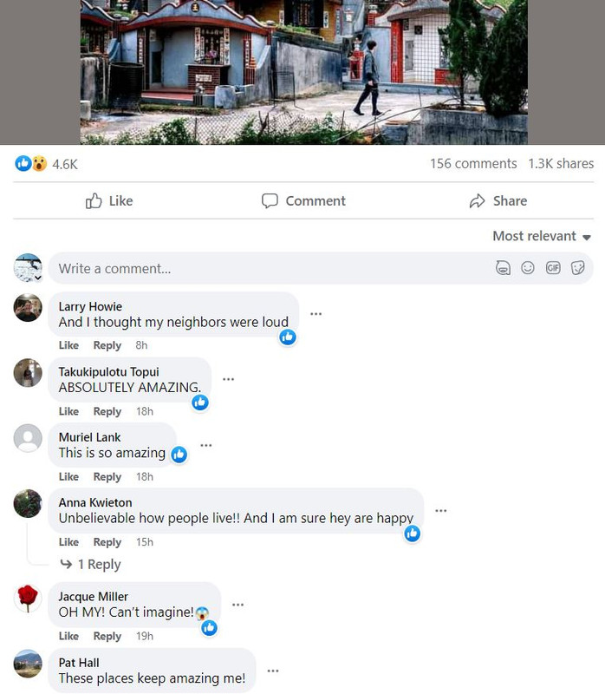View like reaction on Takukipulotu Topui's comment
This screenshot has height=694, width=605.
pyautogui.click(x=200, y=403)
